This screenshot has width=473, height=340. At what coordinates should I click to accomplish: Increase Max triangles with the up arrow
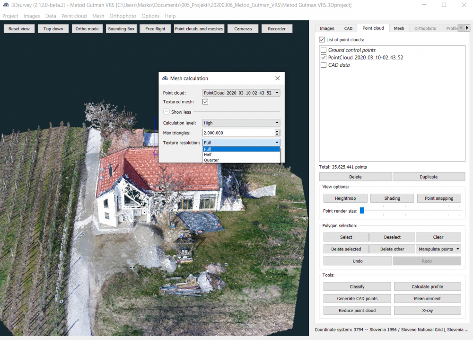click(x=277, y=131)
